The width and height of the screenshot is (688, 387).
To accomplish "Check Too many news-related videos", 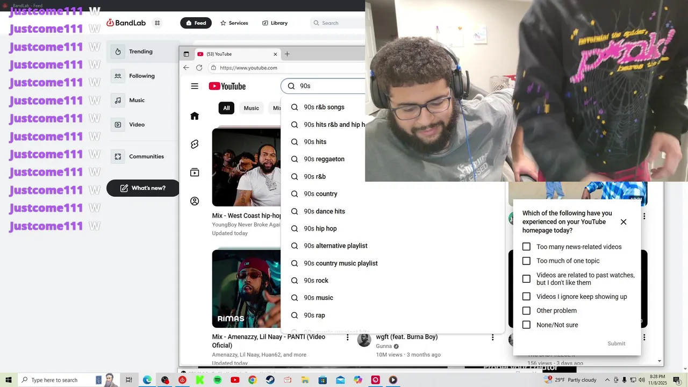I will (x=526, y=247).
